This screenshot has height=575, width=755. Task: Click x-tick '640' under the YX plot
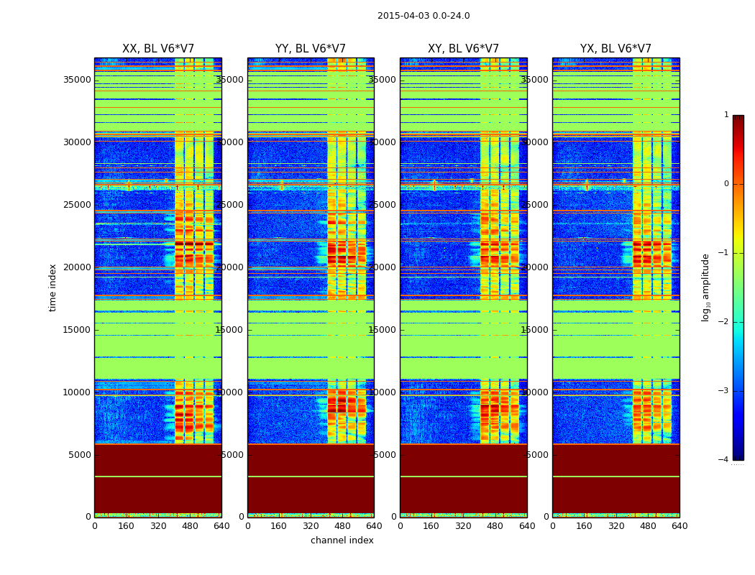[x=679, y=526]
